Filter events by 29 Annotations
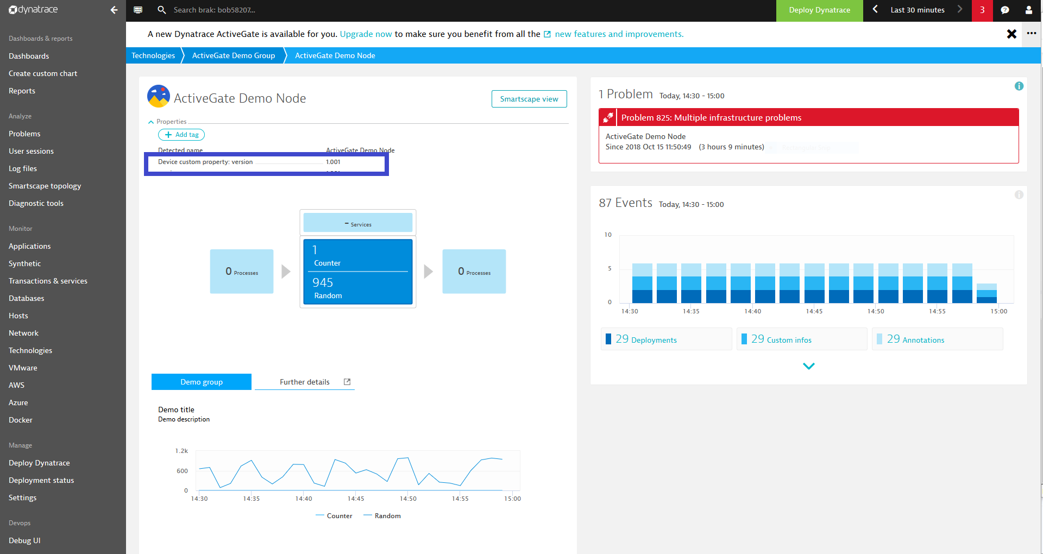The width and height of the screenshot is (1043, 554). [937, 339]
